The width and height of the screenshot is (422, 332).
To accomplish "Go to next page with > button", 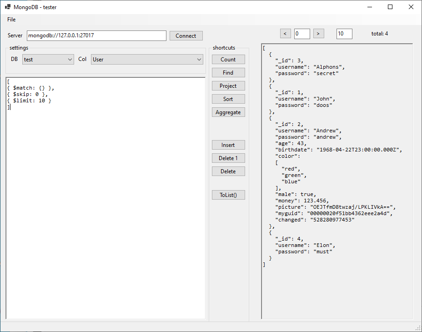I will click(x=318, y=34).
